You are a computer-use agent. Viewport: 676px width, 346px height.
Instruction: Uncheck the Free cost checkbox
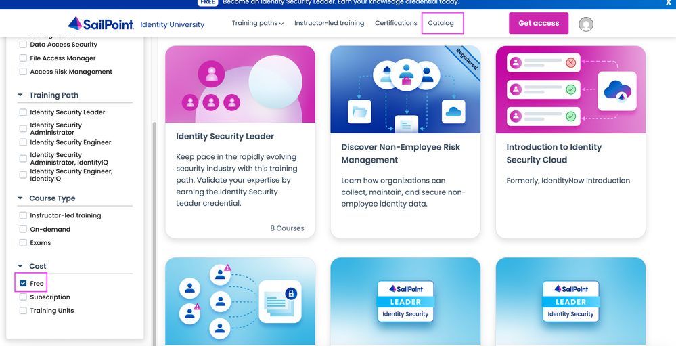click(23, 283)
